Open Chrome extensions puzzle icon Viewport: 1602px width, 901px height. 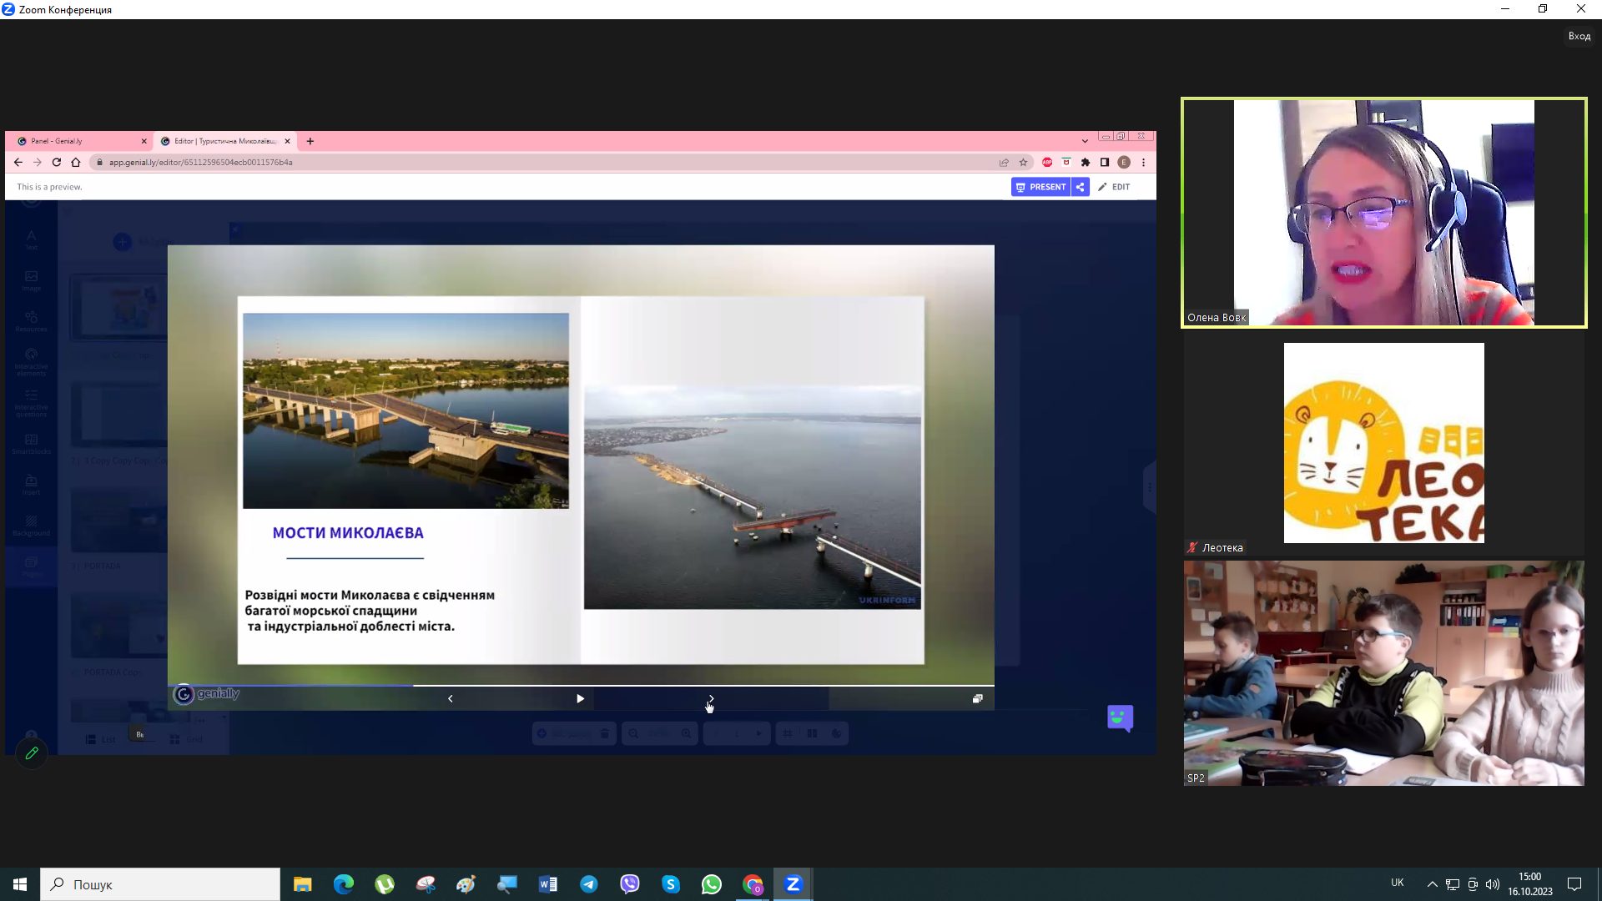point(1086,163)
